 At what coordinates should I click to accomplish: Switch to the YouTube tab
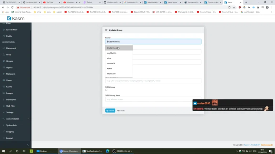point(52,2)
